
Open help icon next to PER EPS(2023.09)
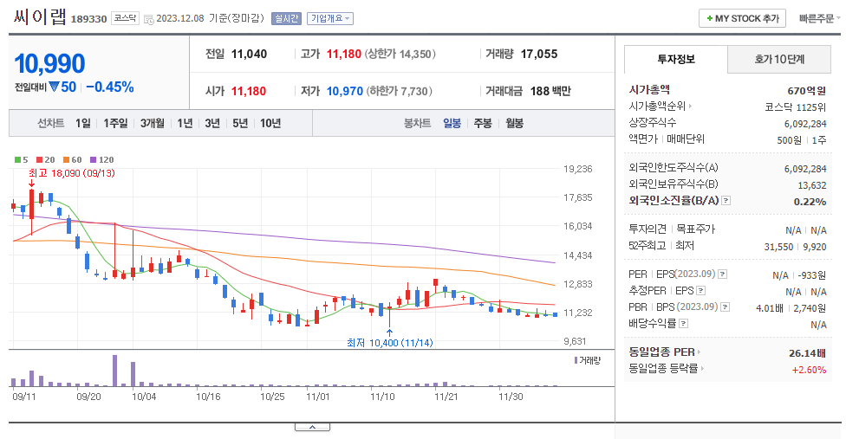(722, 274)
